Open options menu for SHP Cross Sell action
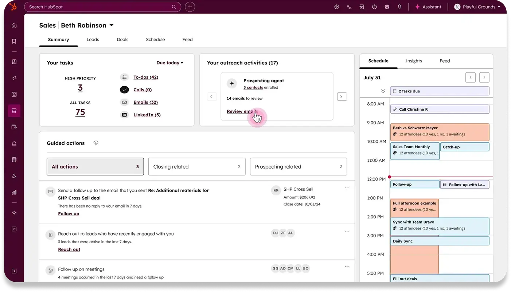 click(x=347, y=188)
